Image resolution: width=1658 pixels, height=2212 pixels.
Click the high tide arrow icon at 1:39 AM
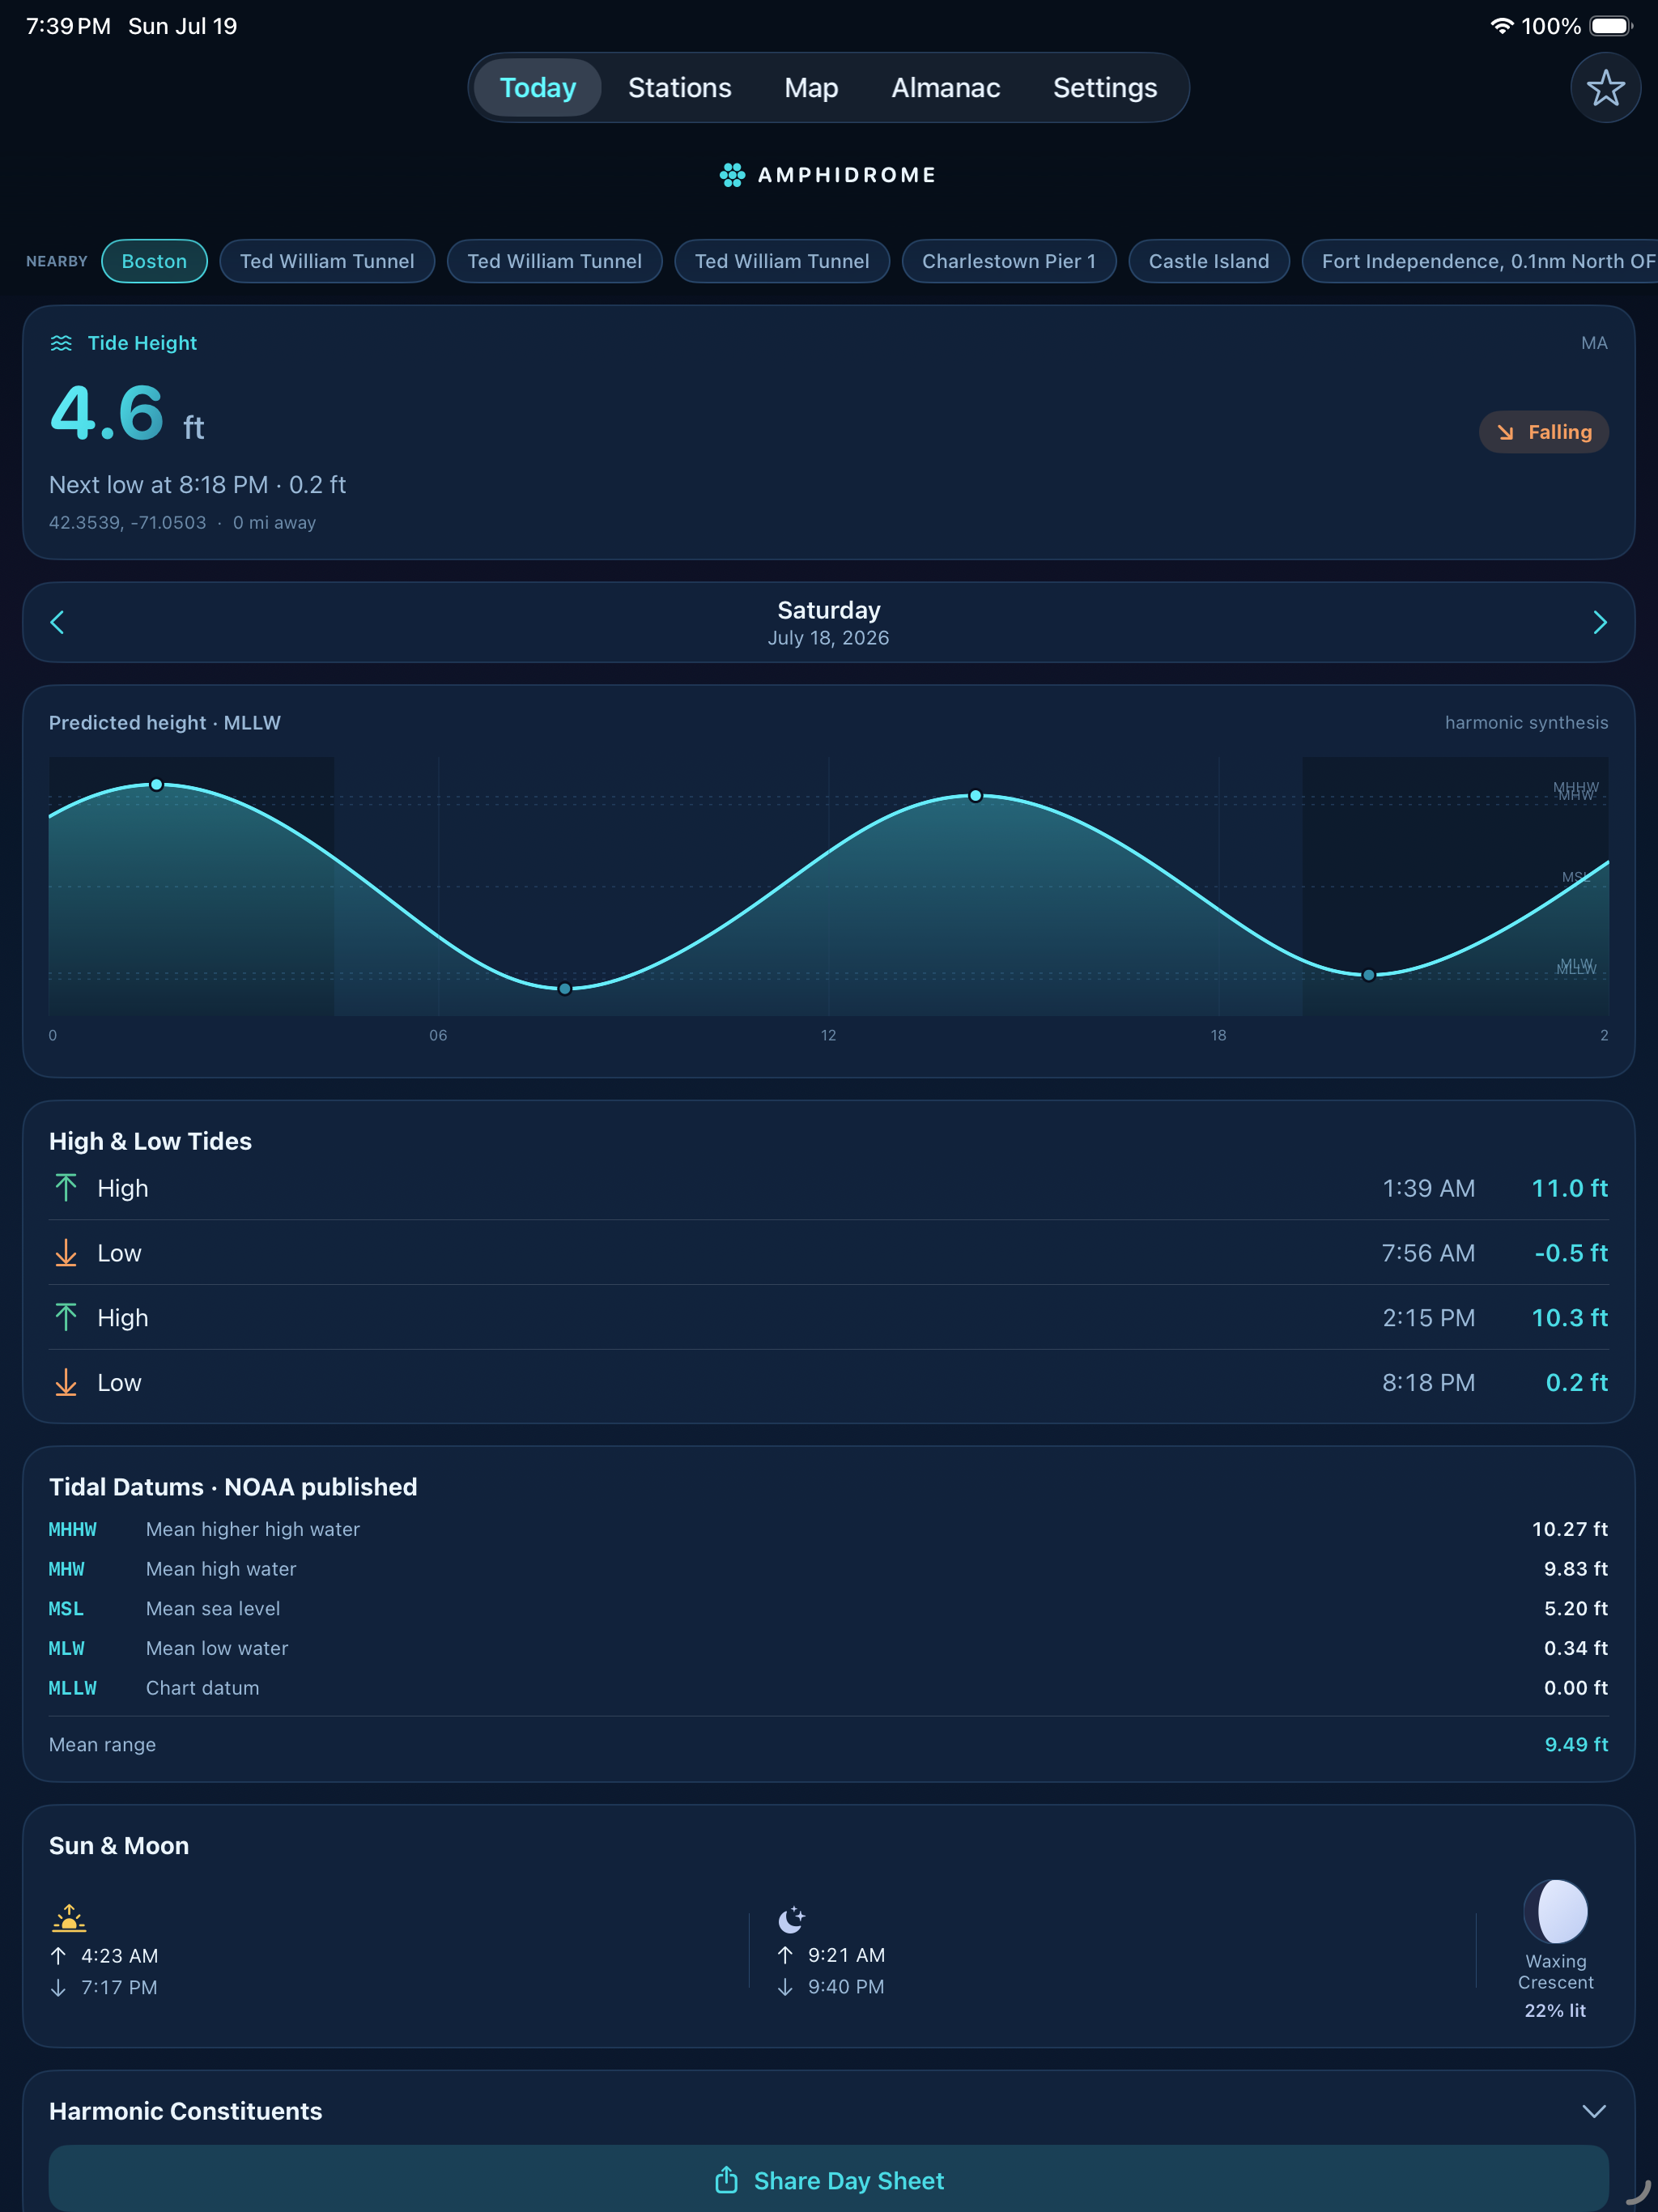(x=66, y=1188)
